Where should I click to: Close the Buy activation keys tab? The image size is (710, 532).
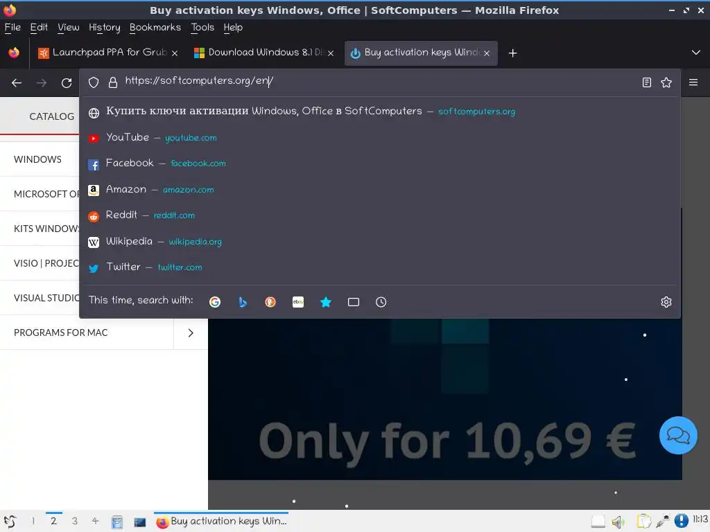[487, 53]
